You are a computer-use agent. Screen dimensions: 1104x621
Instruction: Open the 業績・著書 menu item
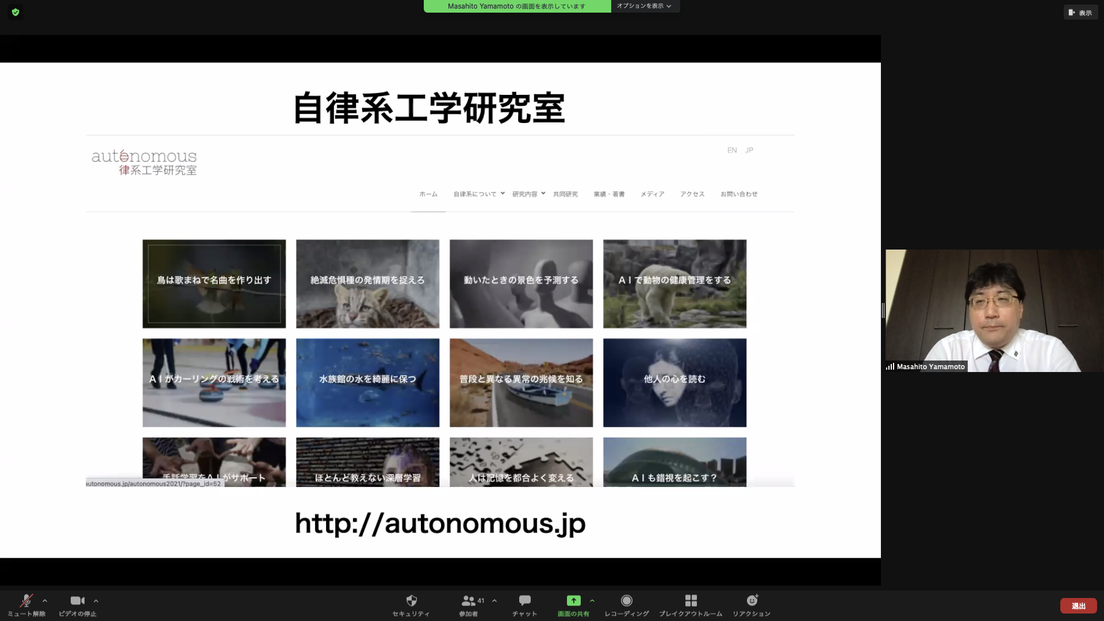609,194
